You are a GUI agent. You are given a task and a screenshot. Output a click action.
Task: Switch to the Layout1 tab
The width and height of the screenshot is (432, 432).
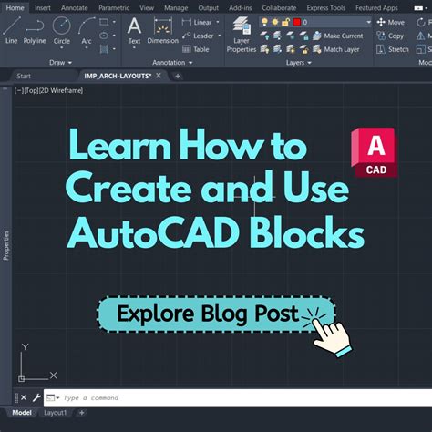click(x=55, y=413)
